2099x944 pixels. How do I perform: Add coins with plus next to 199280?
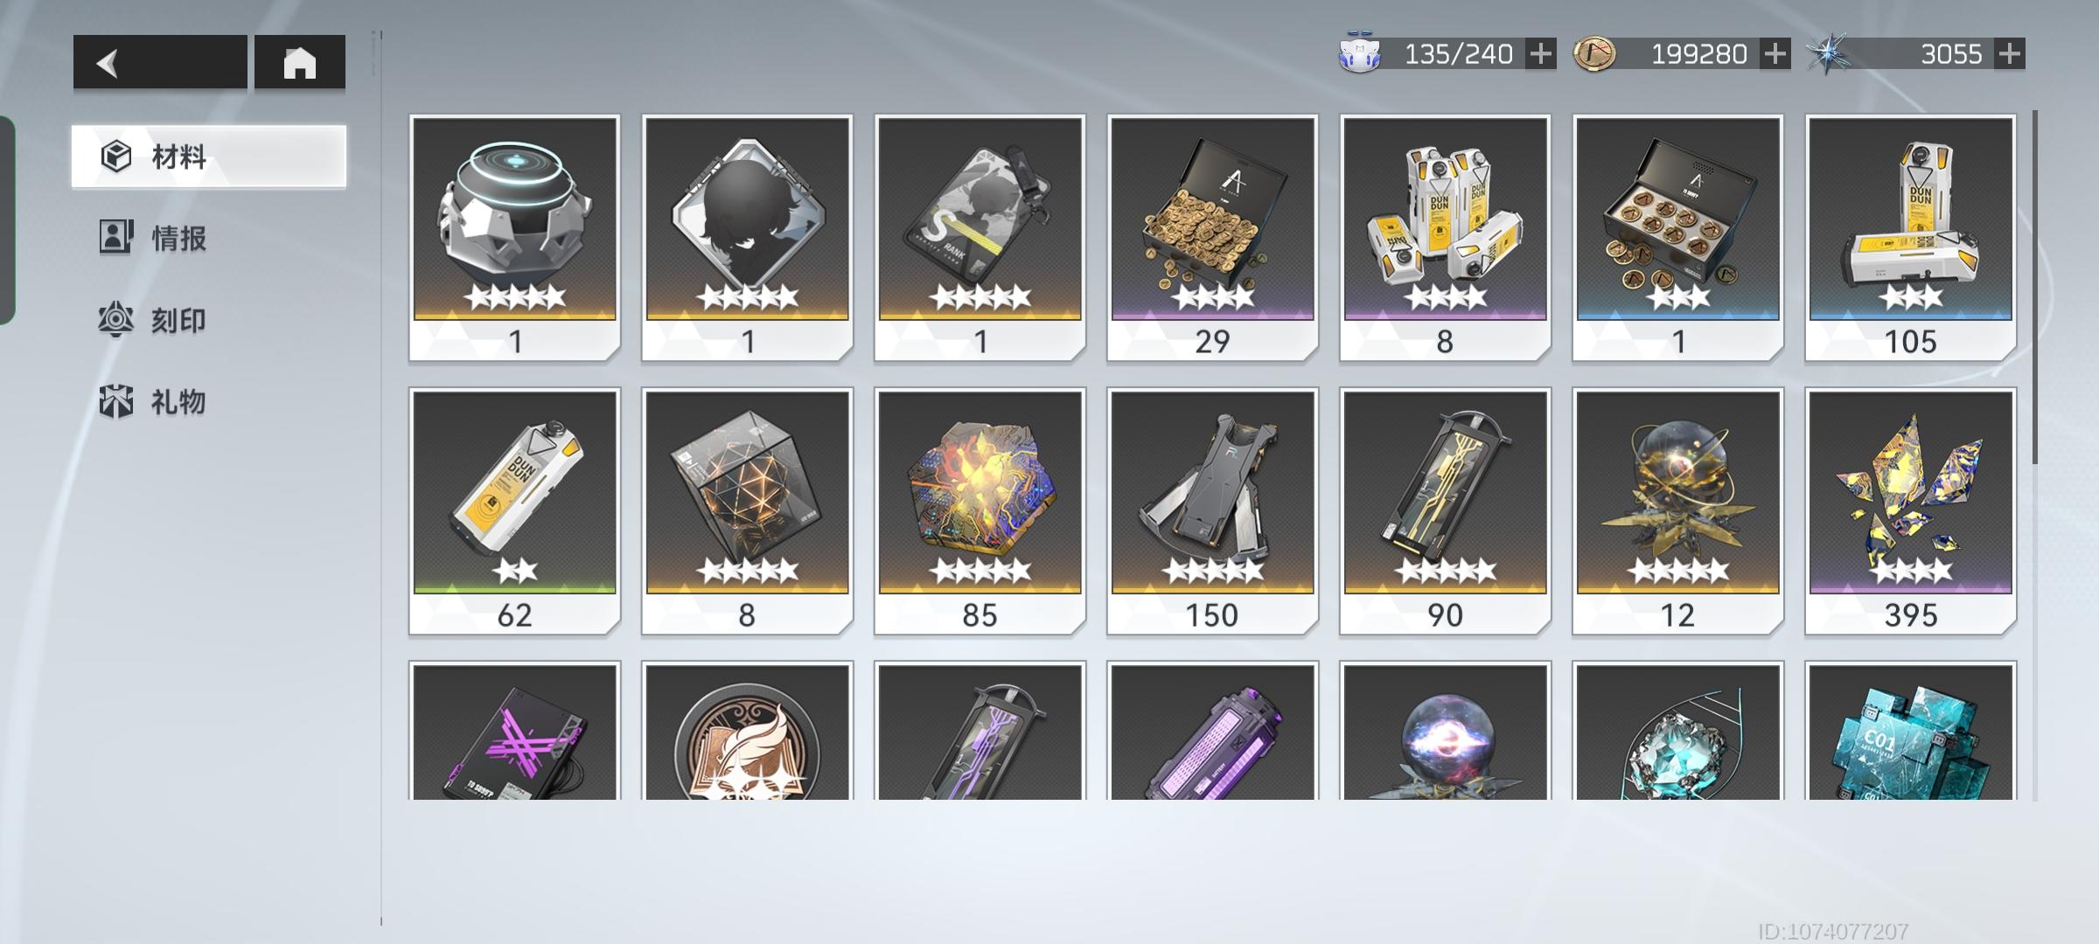point(1775,54)
